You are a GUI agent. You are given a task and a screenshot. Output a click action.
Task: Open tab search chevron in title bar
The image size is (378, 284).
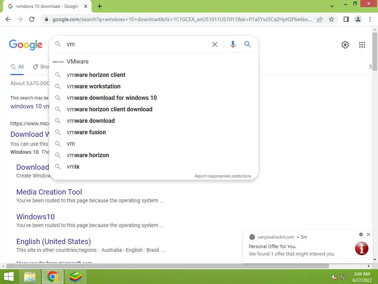pos(332,6)
